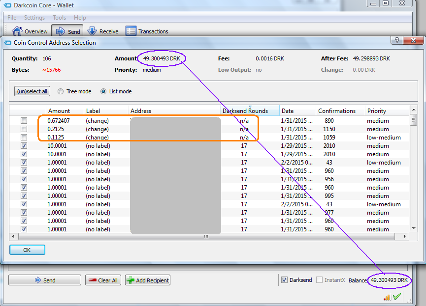Sort by the Darksend Rounds column header

[250, 111]
